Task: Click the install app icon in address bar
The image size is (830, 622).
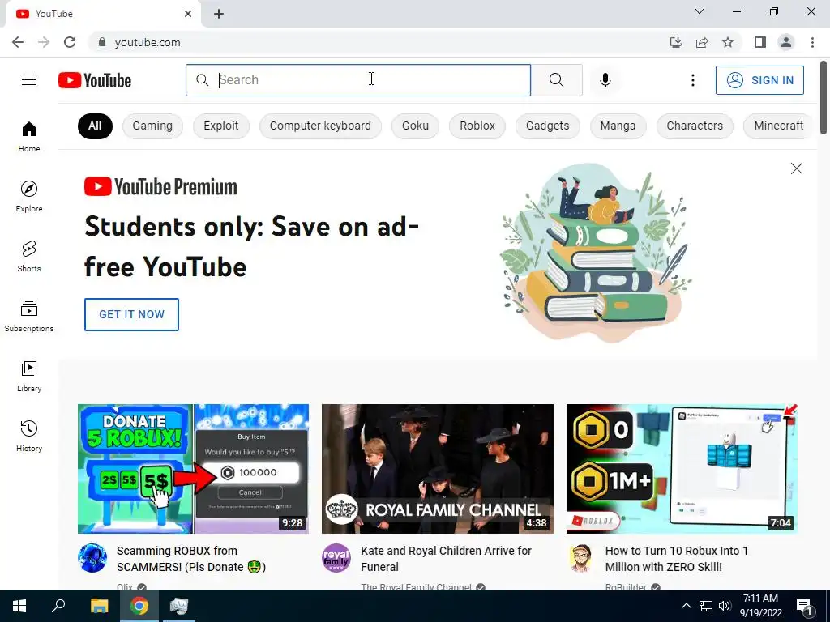Action: coord(675,42)
